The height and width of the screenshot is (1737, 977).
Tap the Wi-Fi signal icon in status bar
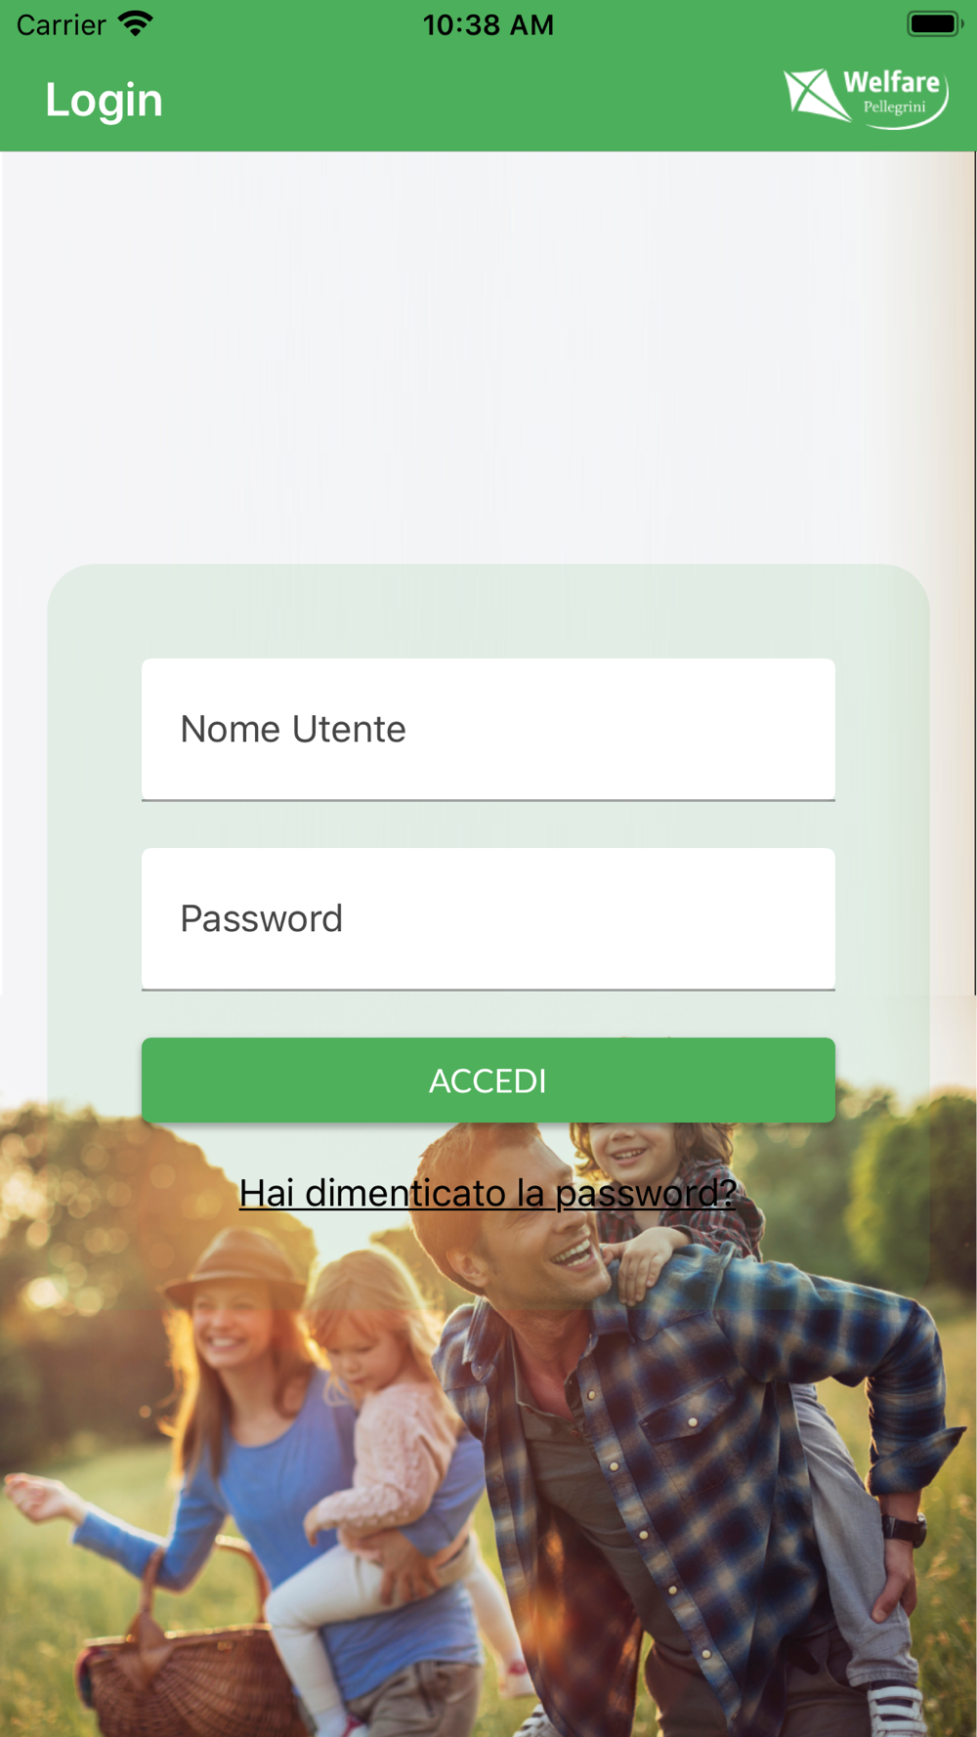136,23
